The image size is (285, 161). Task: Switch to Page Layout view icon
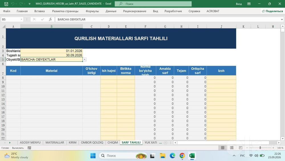[232, 148]
